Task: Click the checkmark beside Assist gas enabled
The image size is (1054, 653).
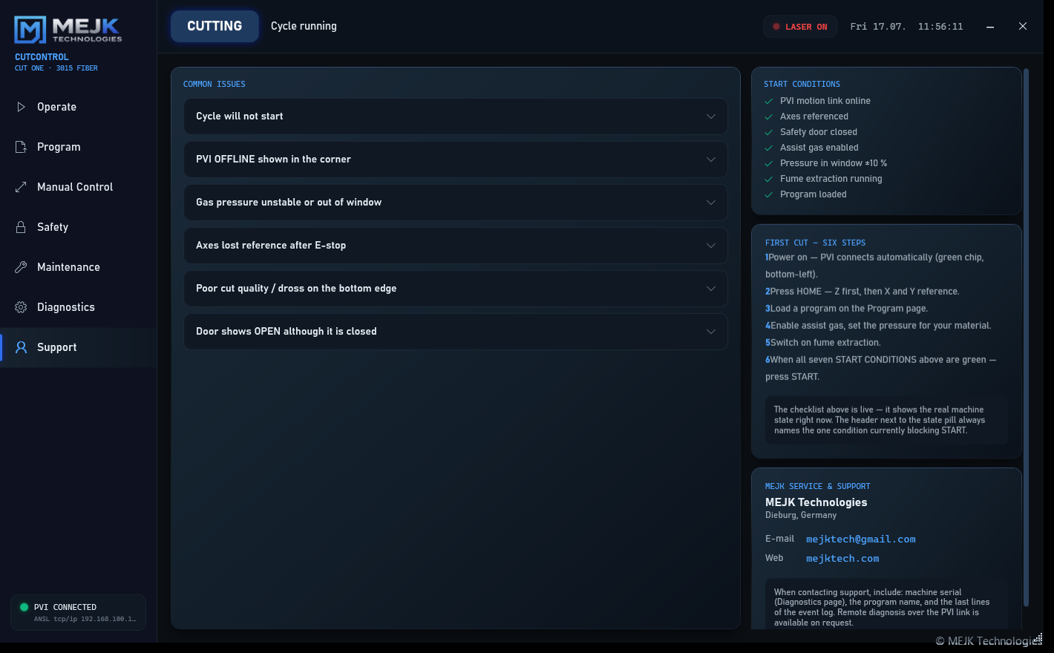Action: tap(769, 148)
